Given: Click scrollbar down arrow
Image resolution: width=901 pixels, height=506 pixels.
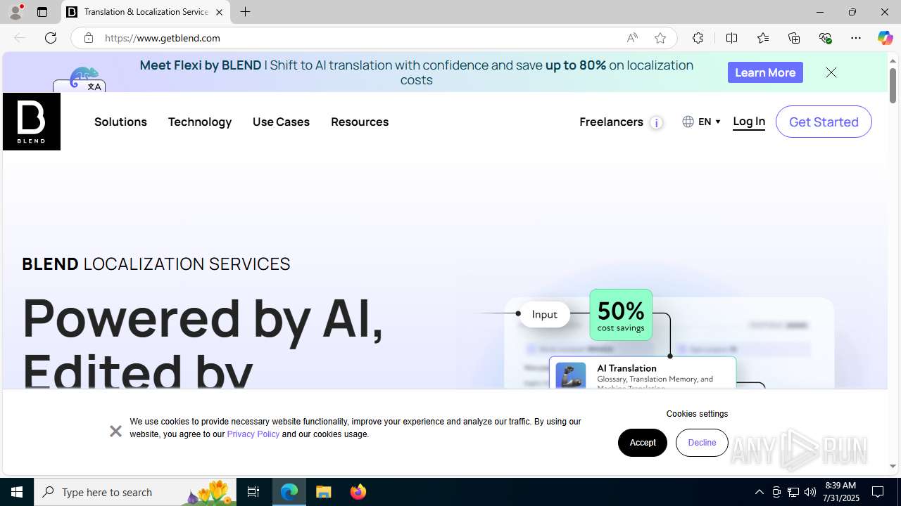Looking at the screenshot, I should coord(893,466).
